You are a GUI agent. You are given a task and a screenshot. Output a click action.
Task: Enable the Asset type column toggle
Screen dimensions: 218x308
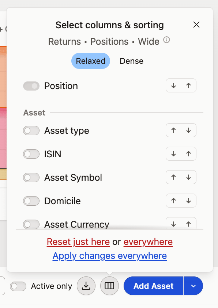click(x=31, y=131)
